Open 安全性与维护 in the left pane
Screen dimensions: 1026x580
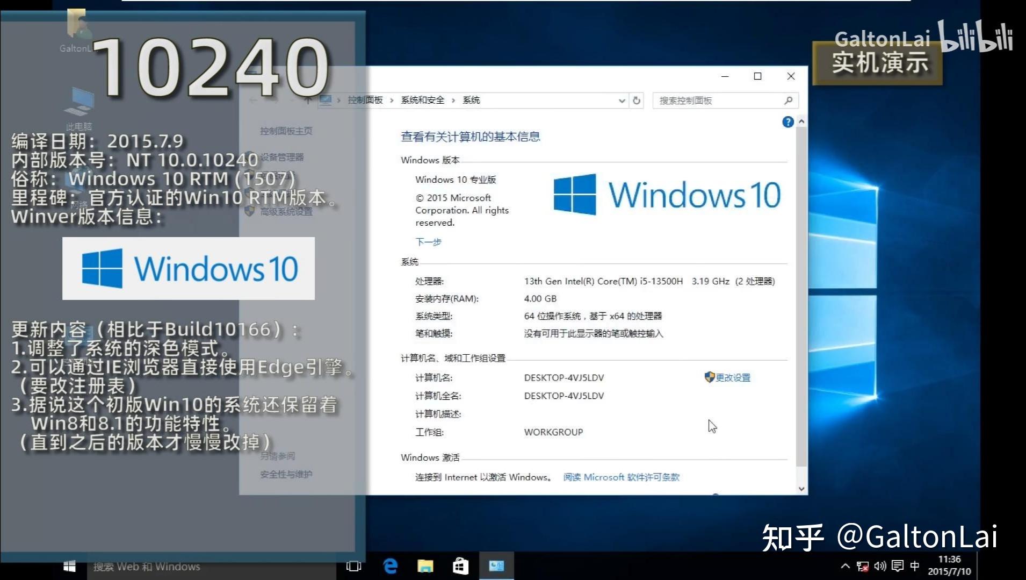click(286, 475)
